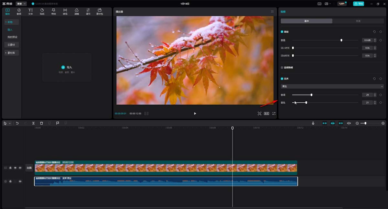Click the split clip tool in timeline toolbar
Image resolution: width=388 pixels, height=209 pixels.
(x=33, y=123)
